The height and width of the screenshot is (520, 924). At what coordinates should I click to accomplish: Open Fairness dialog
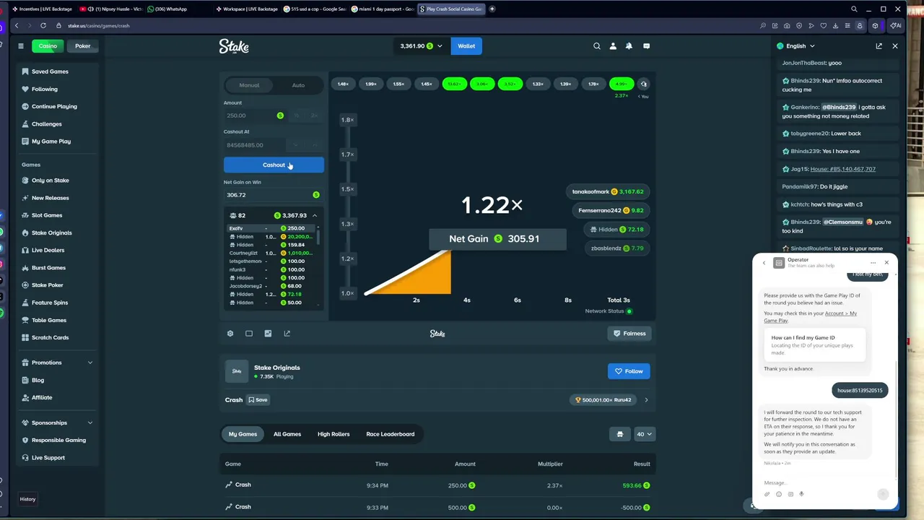tap(629, 334)
